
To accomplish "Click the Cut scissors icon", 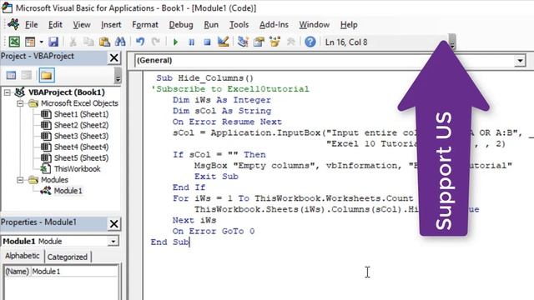I will coord(73,42).
